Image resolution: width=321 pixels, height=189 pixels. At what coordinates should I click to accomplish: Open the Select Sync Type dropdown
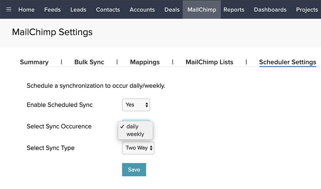(138, 148)
